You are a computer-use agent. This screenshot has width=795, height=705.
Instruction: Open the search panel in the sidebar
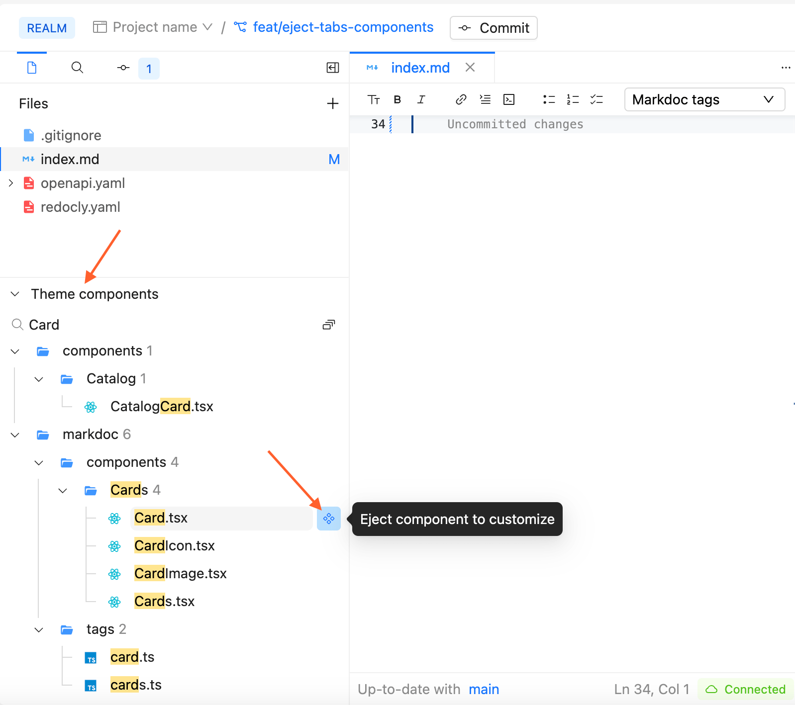coord(77,68)
